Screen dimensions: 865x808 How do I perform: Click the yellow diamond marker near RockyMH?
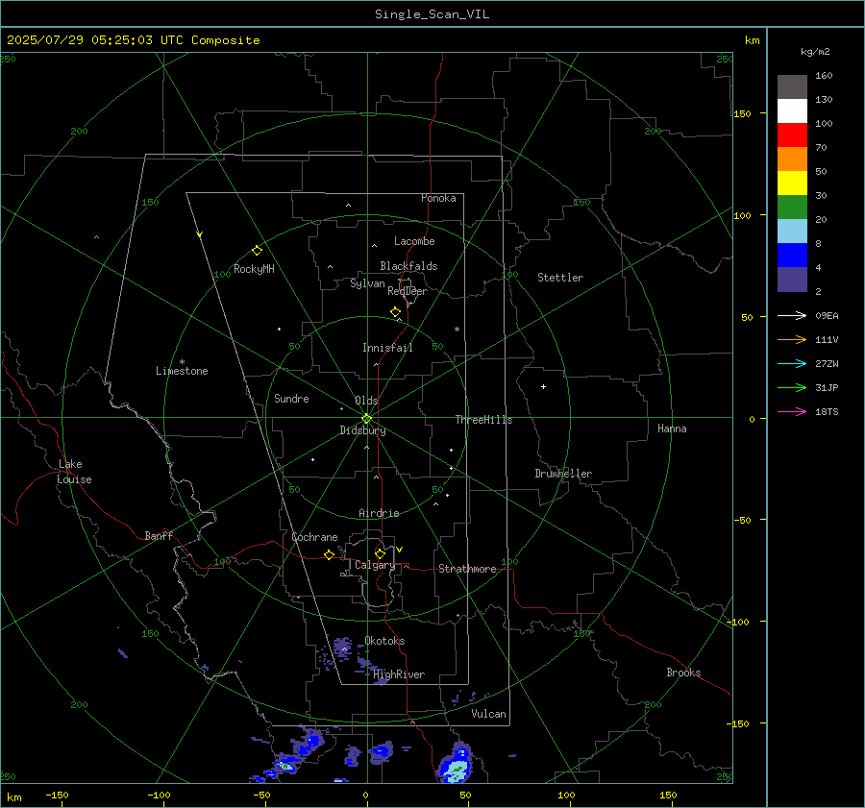pyautogui.click(x=257, y=251)
